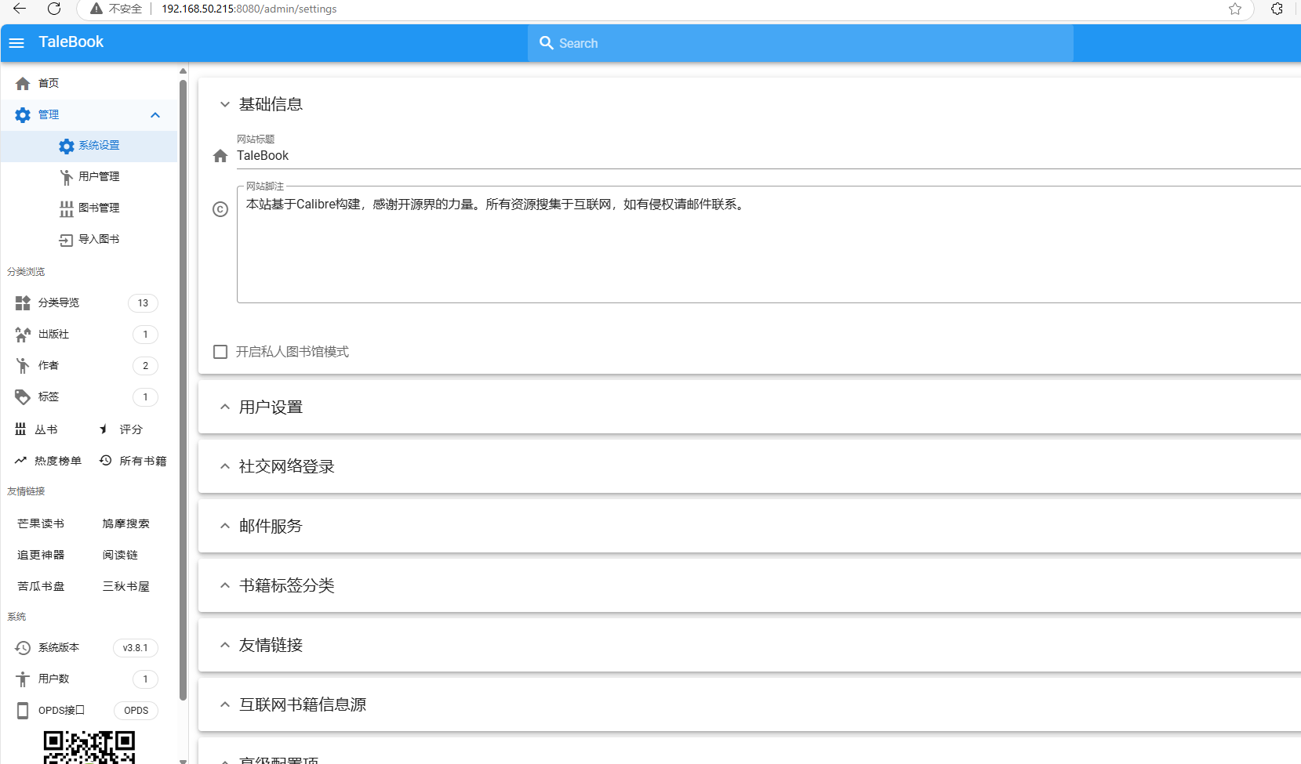Click the 评分 rating star icon
Image resolution: width=1301 pixels, height=764 pixels.
coord(104,429)
